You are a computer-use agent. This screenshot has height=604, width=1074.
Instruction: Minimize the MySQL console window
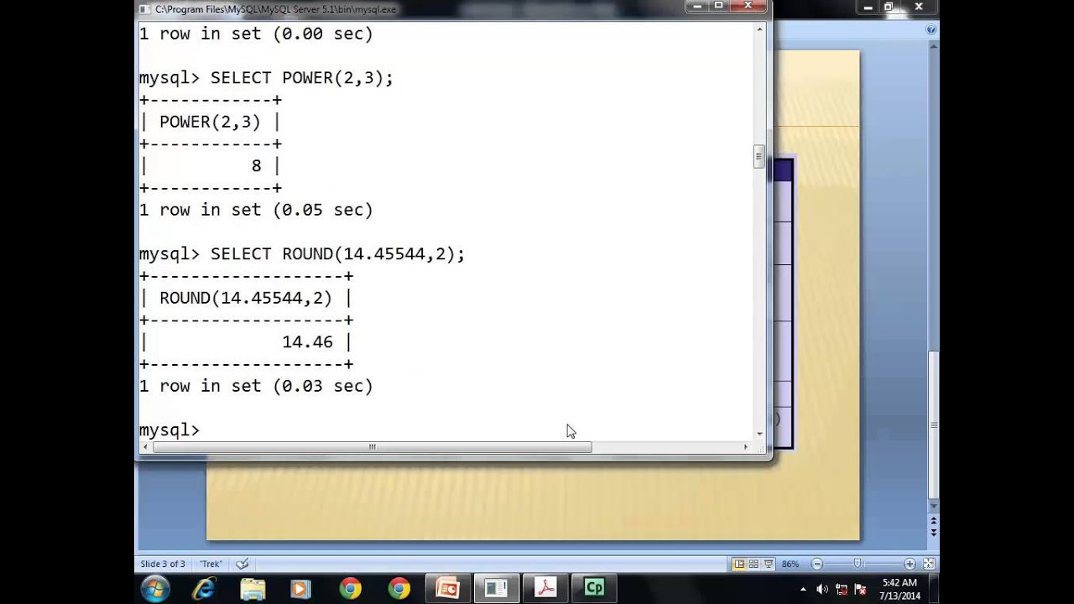pos(698,6)
